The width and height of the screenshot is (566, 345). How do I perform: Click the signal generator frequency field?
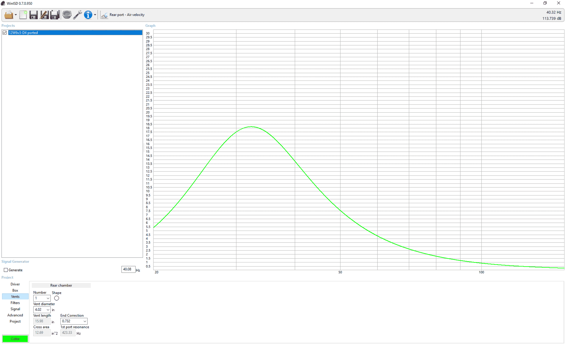point(128,269)
